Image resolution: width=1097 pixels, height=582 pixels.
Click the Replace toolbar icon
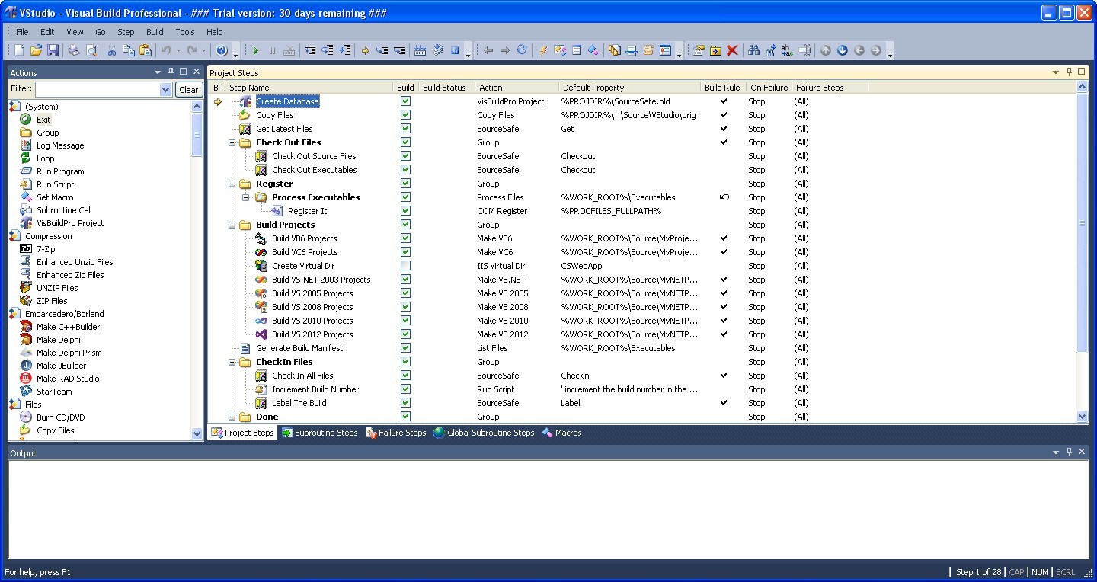(x=785, y=50)
